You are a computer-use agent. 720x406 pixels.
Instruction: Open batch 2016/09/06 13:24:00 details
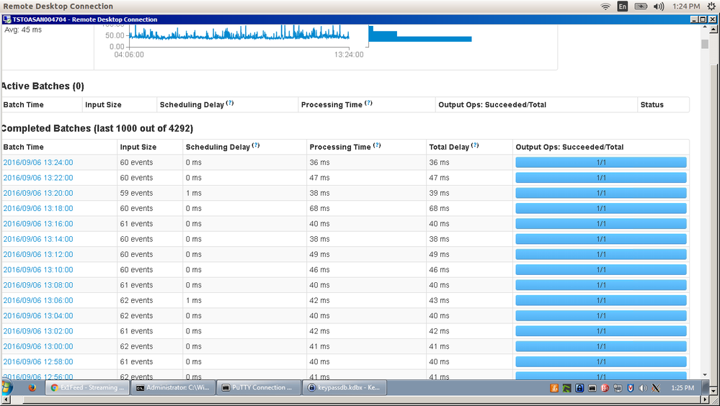38,163
